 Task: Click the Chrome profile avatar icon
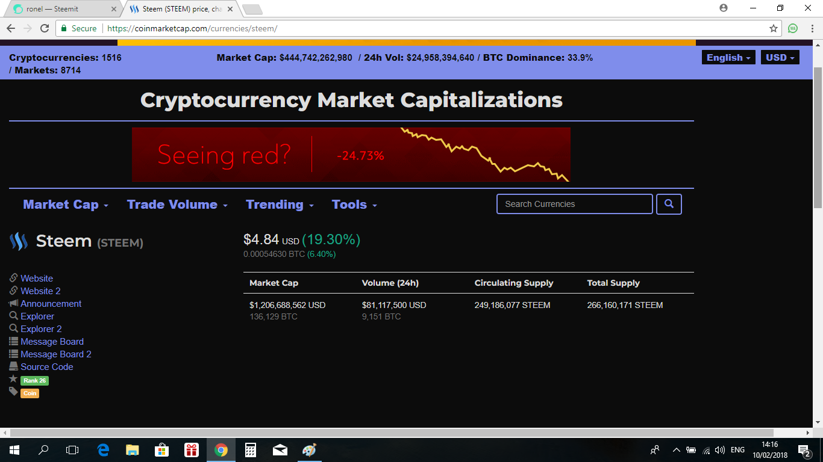tap(724, 8)
